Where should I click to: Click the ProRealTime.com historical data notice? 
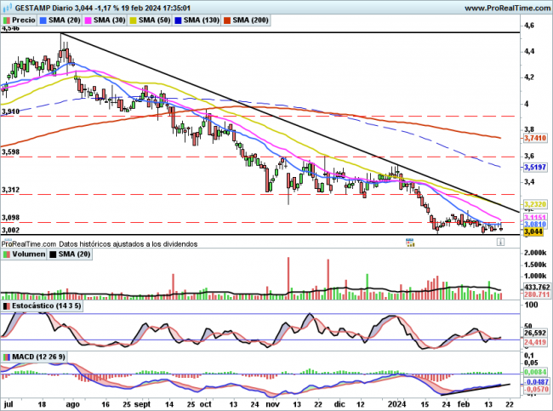tap(100, 243)
